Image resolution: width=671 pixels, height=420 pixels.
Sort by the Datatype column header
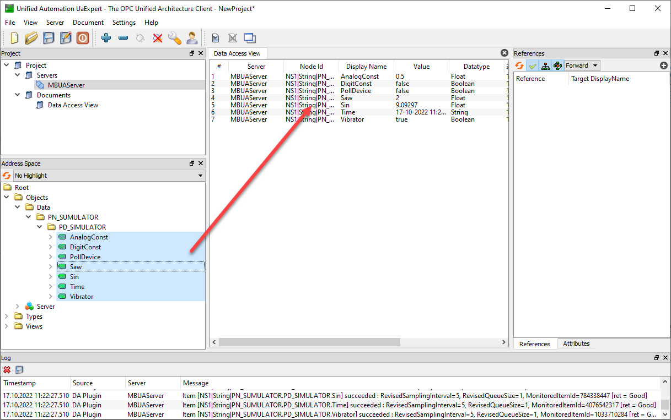[476, 67]
